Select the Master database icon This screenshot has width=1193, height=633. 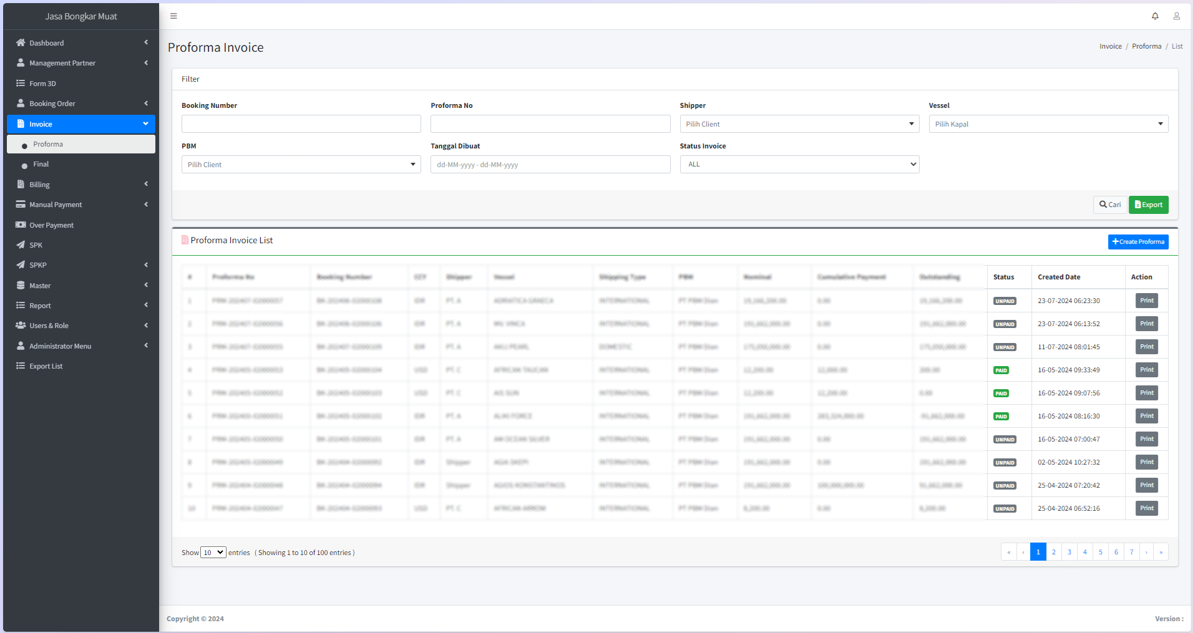(21, 285)
